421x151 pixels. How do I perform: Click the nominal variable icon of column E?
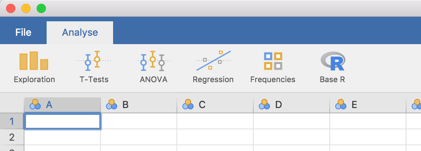(x=341, y=105)
